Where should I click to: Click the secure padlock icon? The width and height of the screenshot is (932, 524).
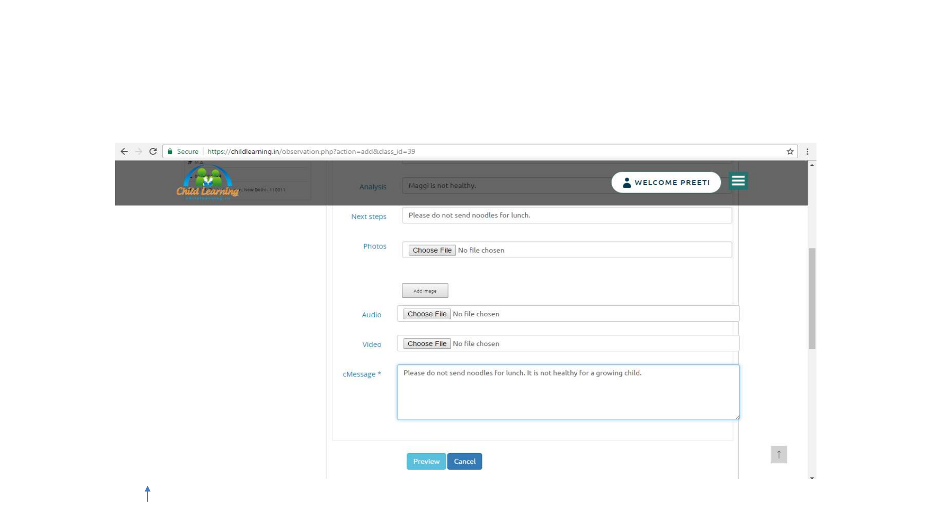(x=170, y=151)
